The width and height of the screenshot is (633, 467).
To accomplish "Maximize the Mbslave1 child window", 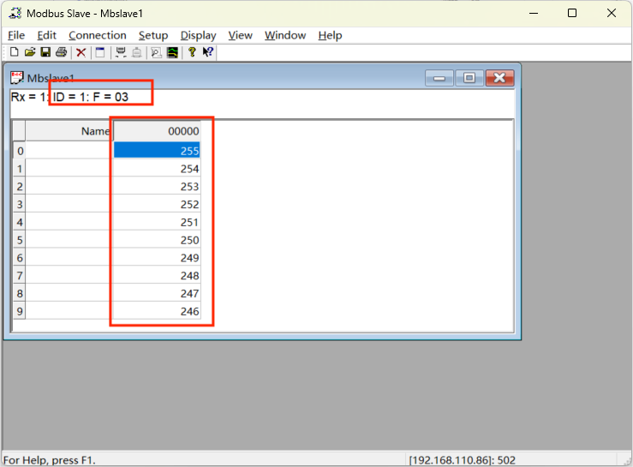I will pyautogui.click(x=469, y=78).
